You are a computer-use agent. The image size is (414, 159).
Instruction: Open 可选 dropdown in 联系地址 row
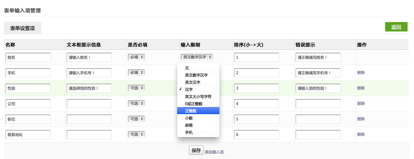136,134
